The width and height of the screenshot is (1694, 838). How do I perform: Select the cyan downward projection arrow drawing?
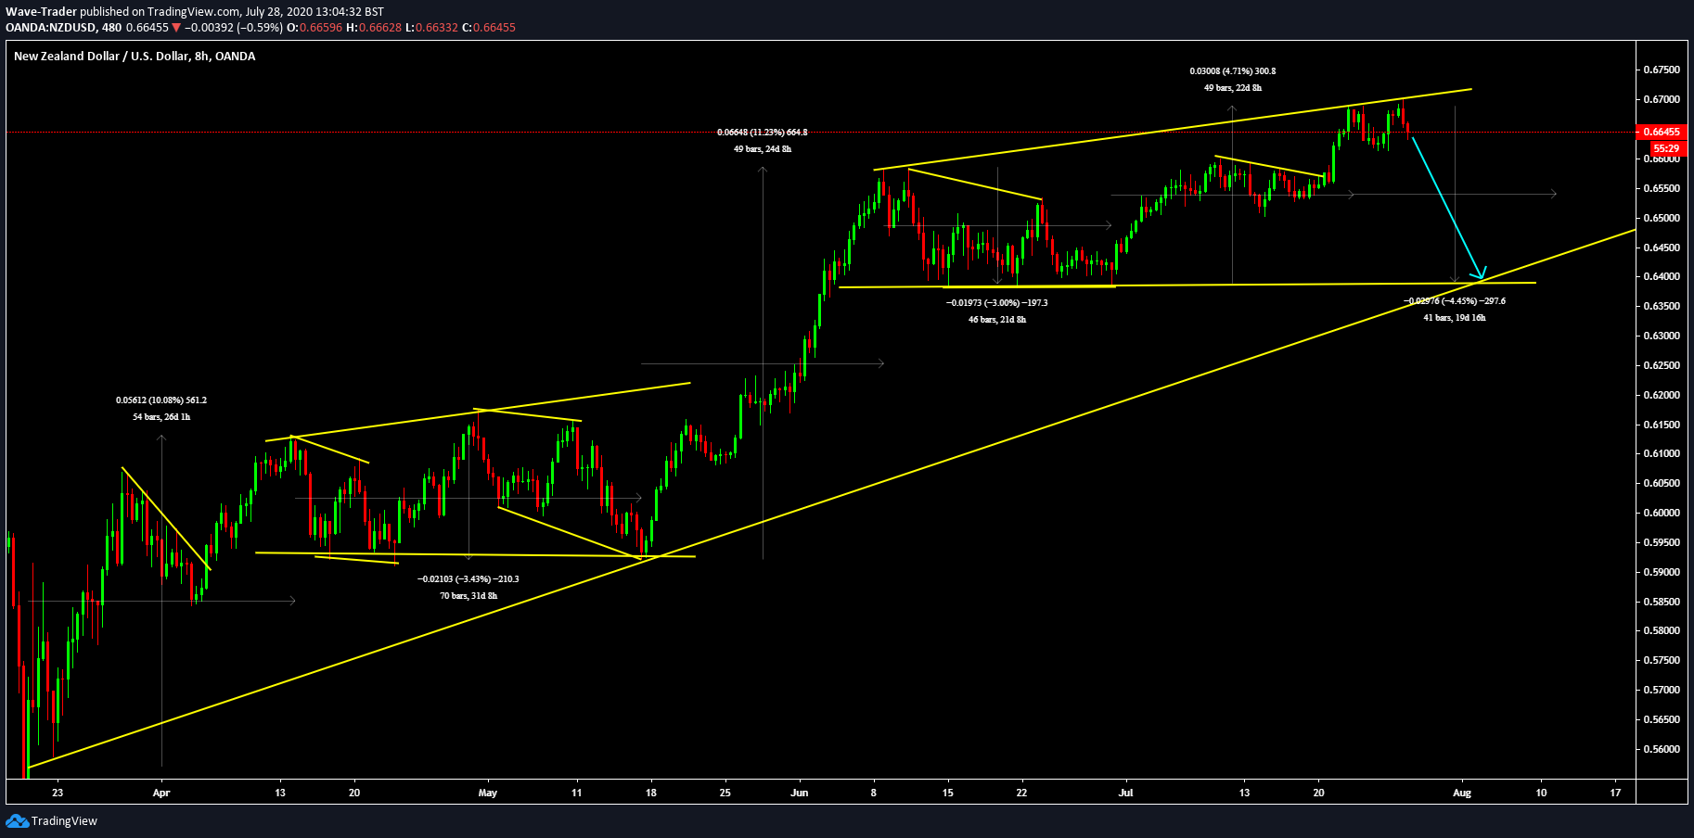(1448, 209)
